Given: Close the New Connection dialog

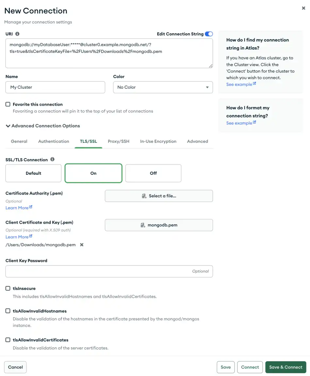Looking at the screenshot, I should coord(303,8).
